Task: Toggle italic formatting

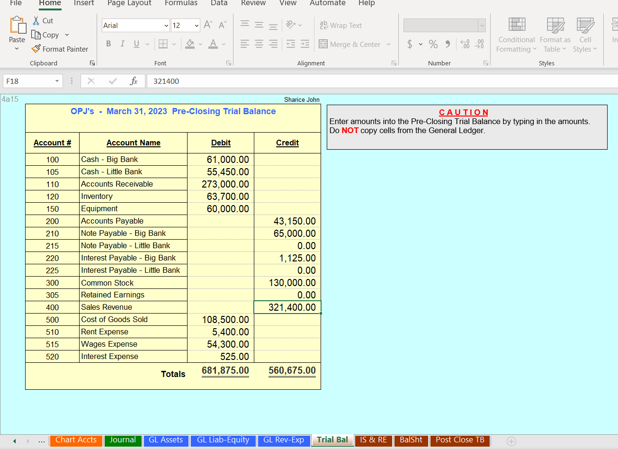Action: point(122,44)
